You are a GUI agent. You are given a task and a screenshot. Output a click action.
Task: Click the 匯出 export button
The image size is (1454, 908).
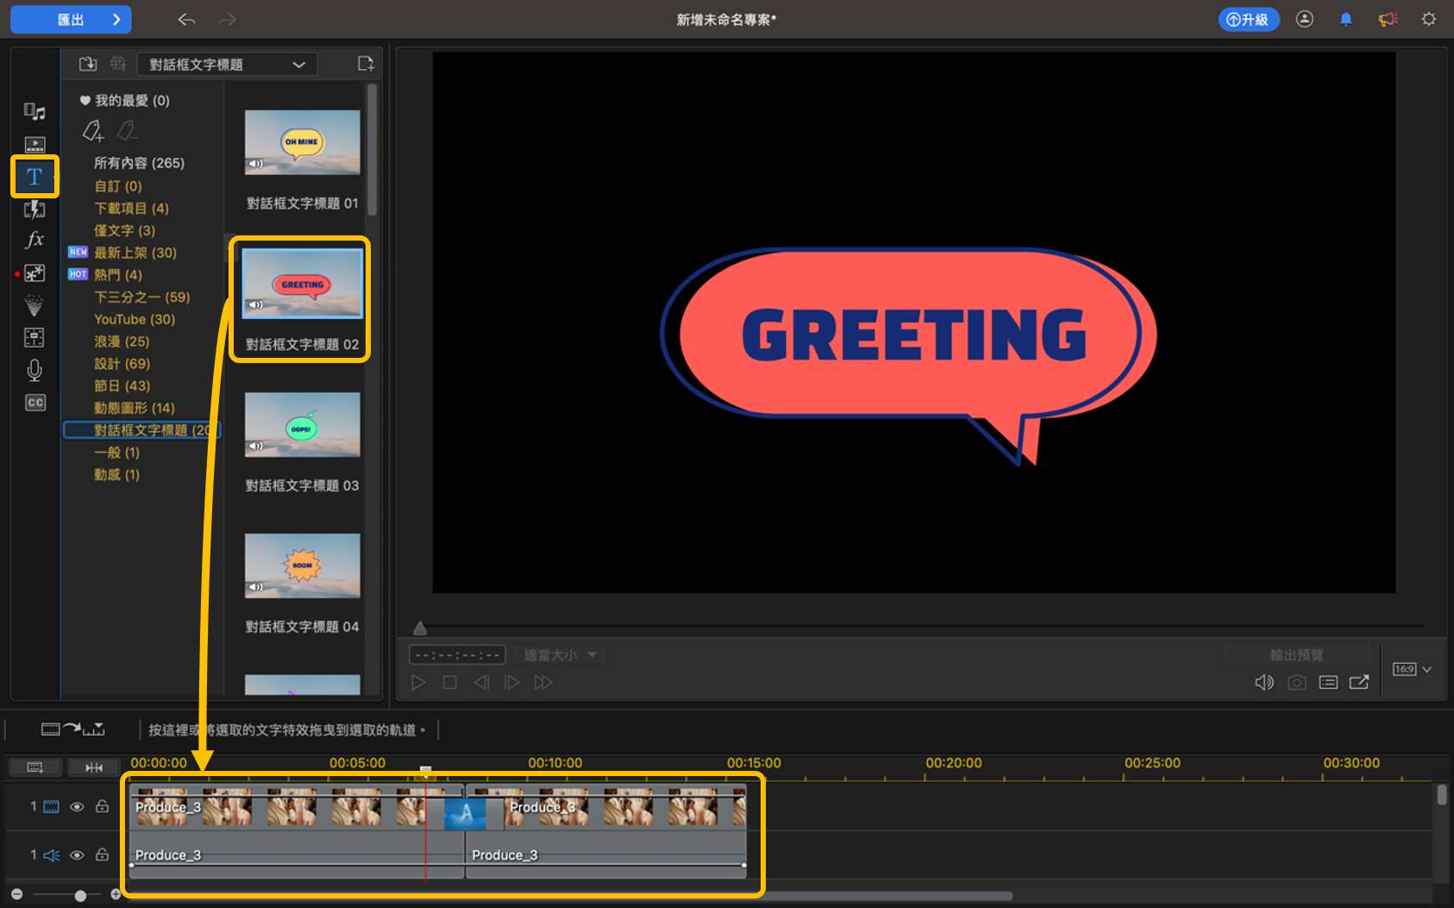point(71,19)
